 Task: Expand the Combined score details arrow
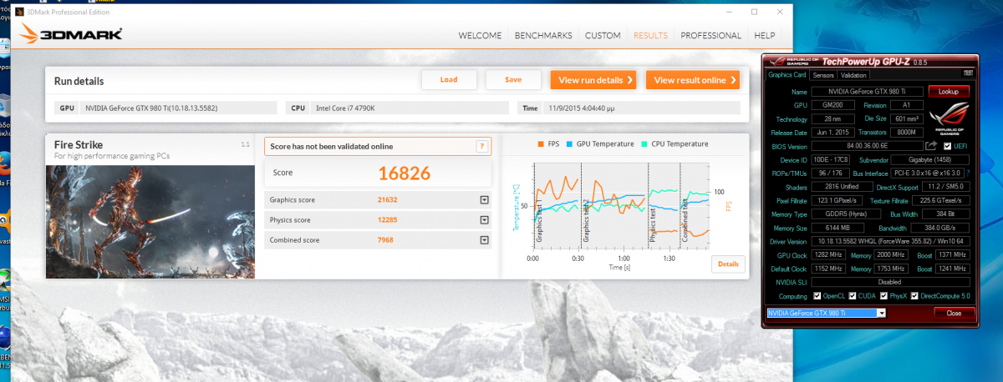[483, 240]
